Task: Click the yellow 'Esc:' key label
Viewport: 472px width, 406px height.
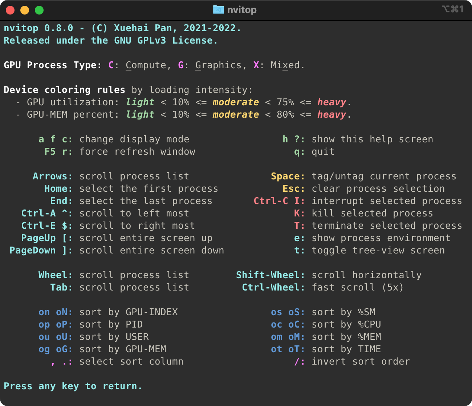Action: [294, 188]
